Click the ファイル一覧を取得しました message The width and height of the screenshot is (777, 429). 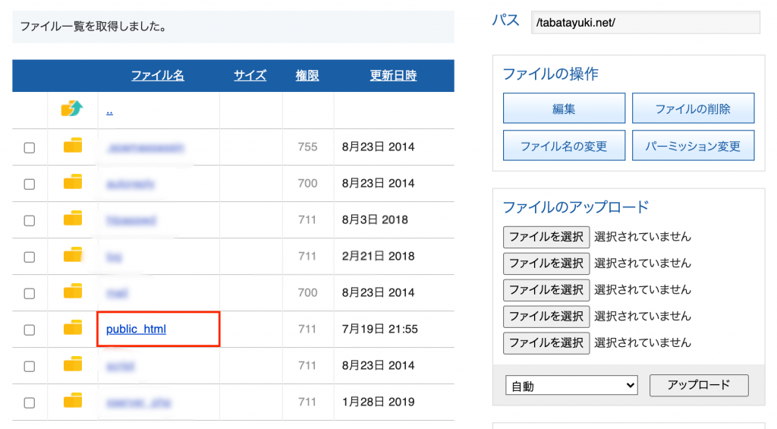[93, 27]
